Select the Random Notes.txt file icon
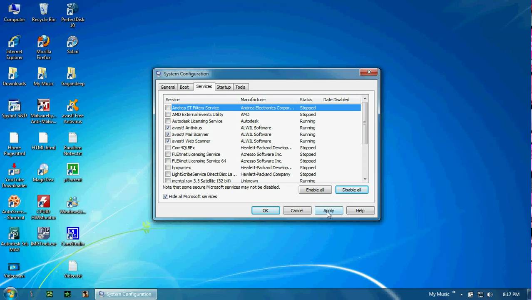 [x=72, y=144]
